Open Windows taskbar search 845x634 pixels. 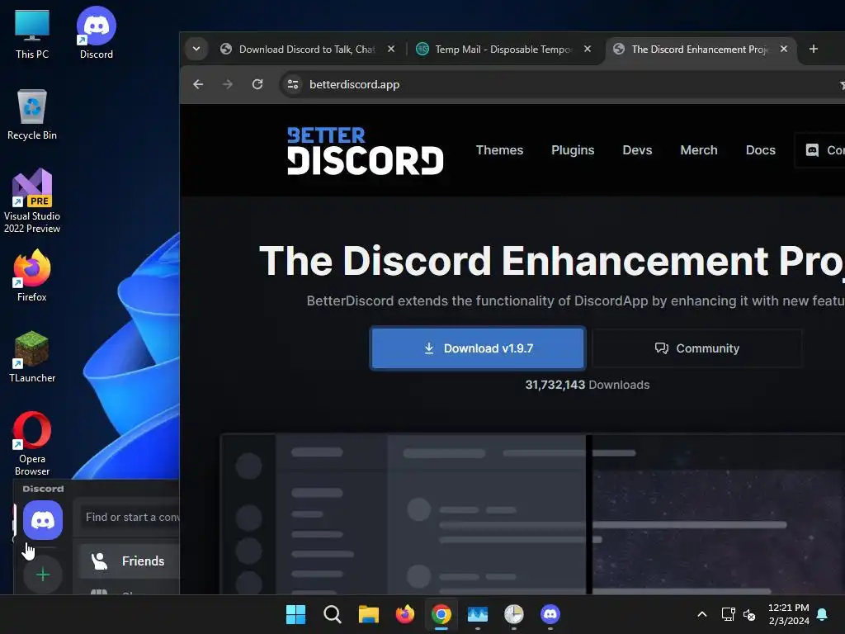(x=333, y=614)
